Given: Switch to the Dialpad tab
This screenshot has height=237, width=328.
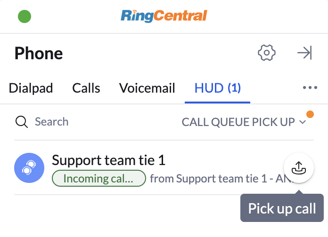Looking at the screenshot, I should coord(31,88).
